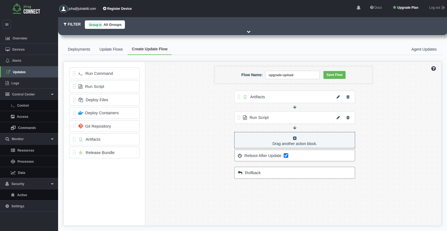Click the Git Repository icon
The height and width of the screenshot is (231, 447).
pos(81,126)
